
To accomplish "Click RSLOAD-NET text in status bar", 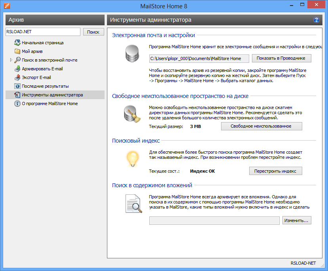I will click(303, 263).
